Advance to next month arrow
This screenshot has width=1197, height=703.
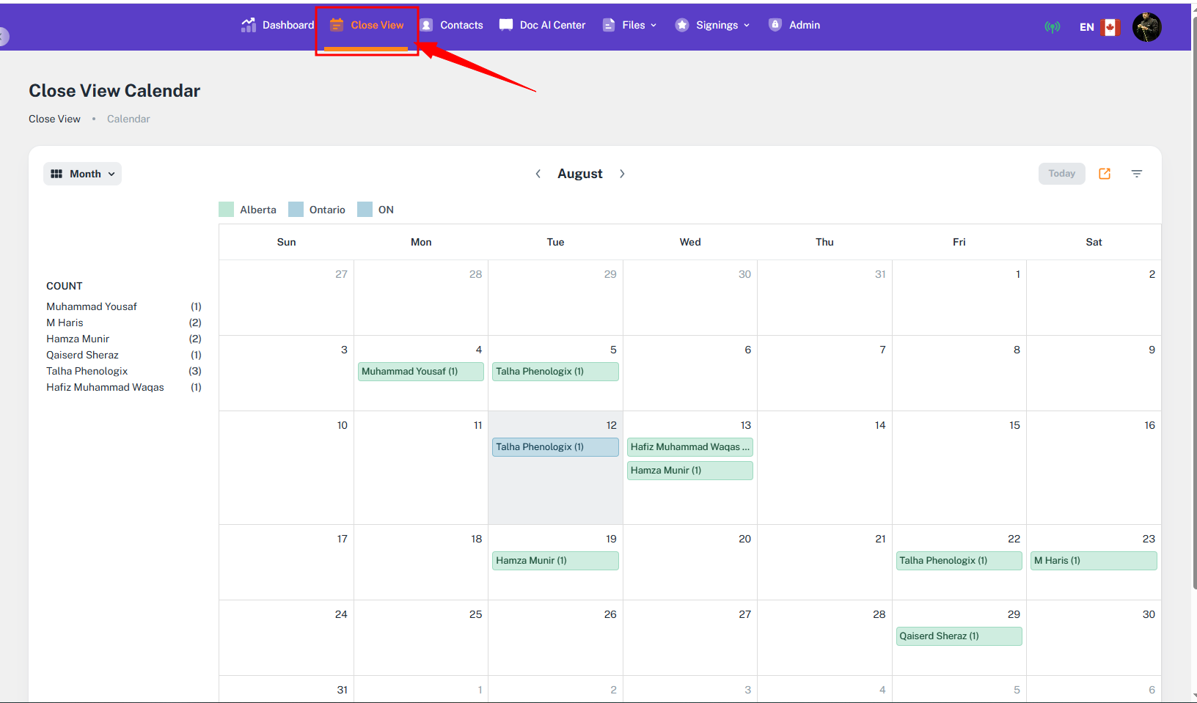pos(622,174)
